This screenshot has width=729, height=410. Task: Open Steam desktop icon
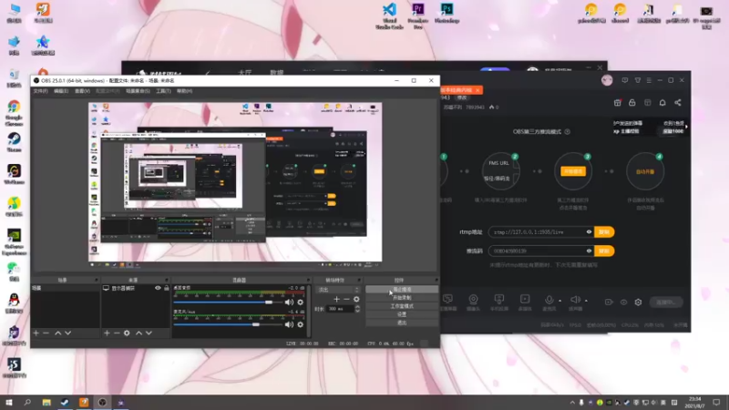14,142
